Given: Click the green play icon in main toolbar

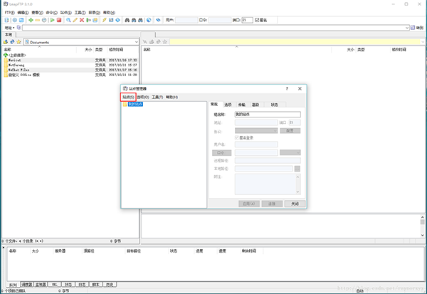Looking at the screenshot, I should coord(51,20).
